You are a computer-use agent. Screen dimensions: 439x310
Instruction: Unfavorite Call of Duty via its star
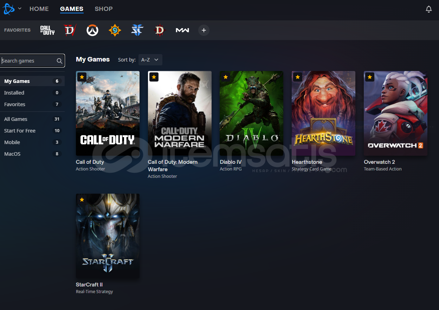click(x=82, y=77)
